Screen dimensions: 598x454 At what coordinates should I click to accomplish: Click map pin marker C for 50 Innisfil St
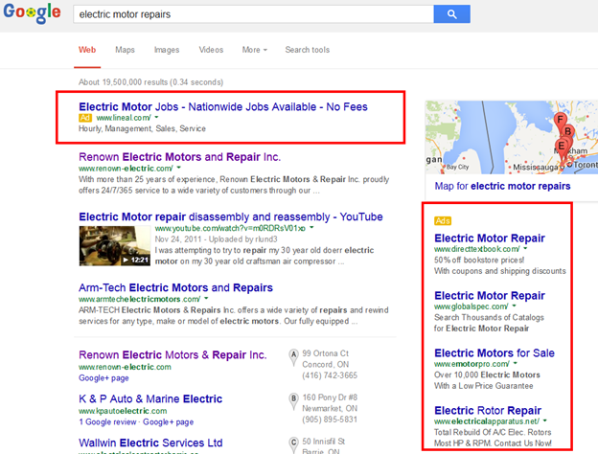[x=293, y=444]
